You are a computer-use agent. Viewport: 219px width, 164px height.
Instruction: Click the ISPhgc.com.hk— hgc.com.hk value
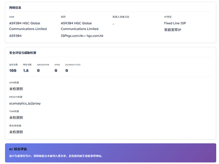pos(82,36)
